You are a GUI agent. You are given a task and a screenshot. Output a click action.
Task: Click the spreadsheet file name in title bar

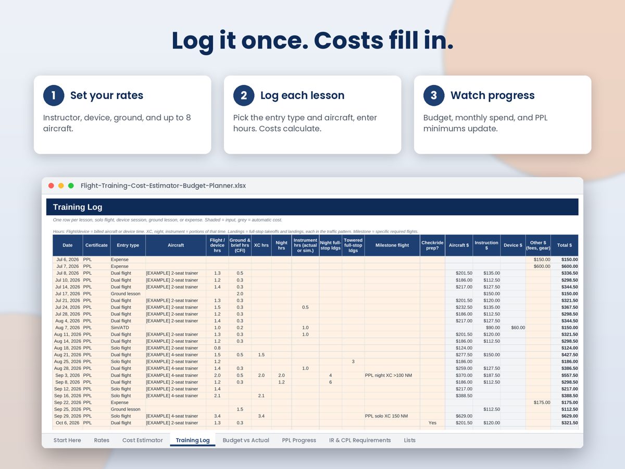tap(163, 186)
